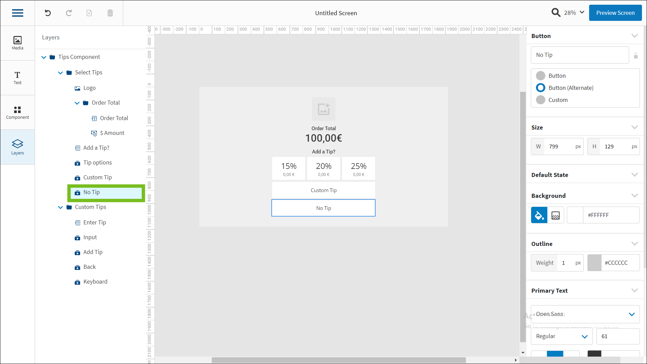Open the hamburger main menu
Image resolution: width=647 pixels, height=364 pixels.
(18, 13)
